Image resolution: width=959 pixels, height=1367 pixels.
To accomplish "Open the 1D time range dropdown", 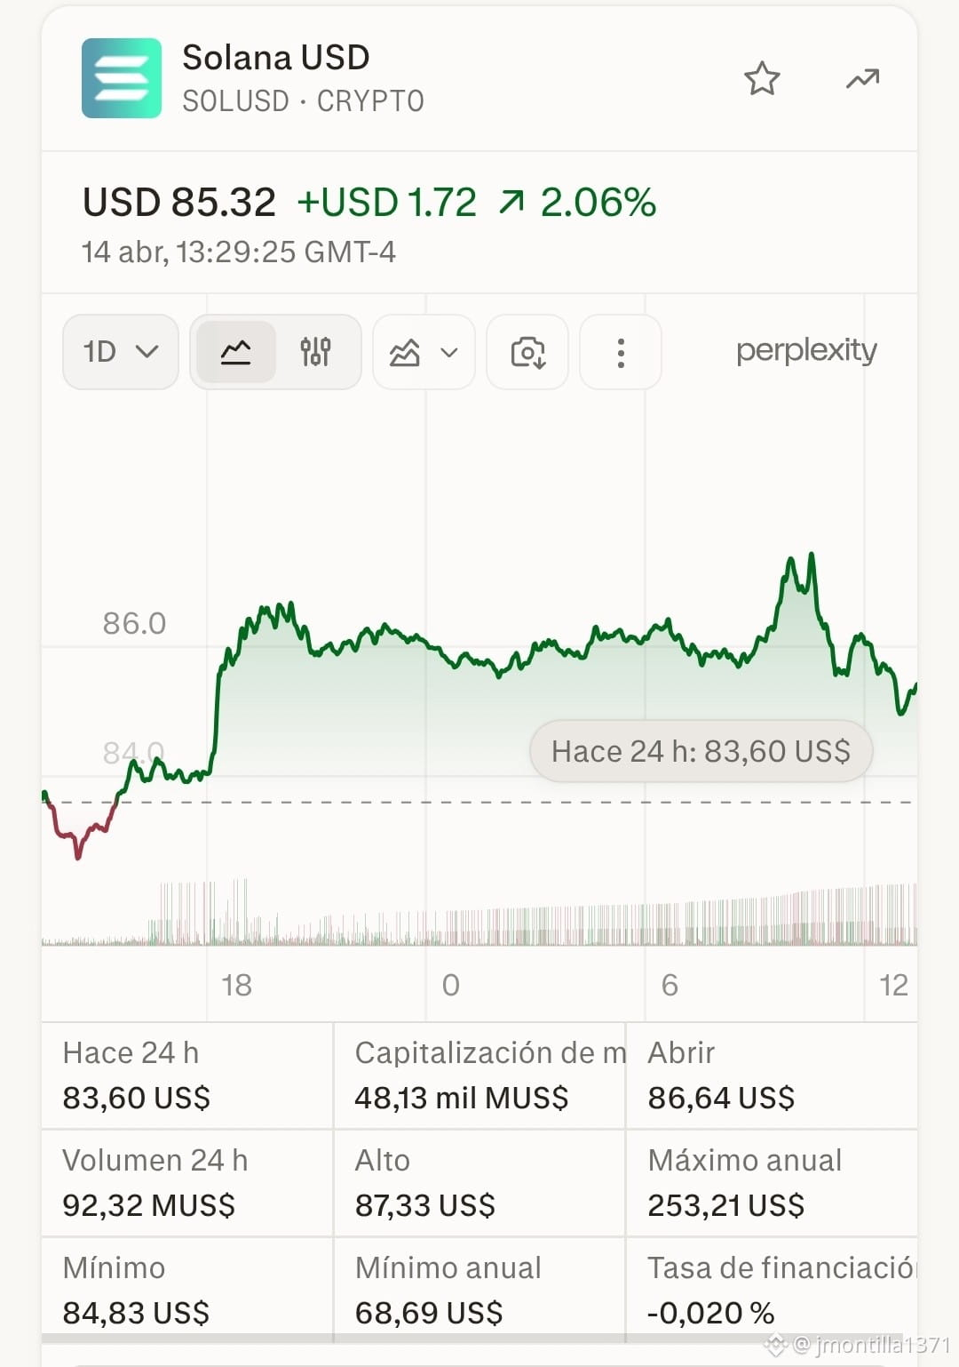I will coord(121,352).
